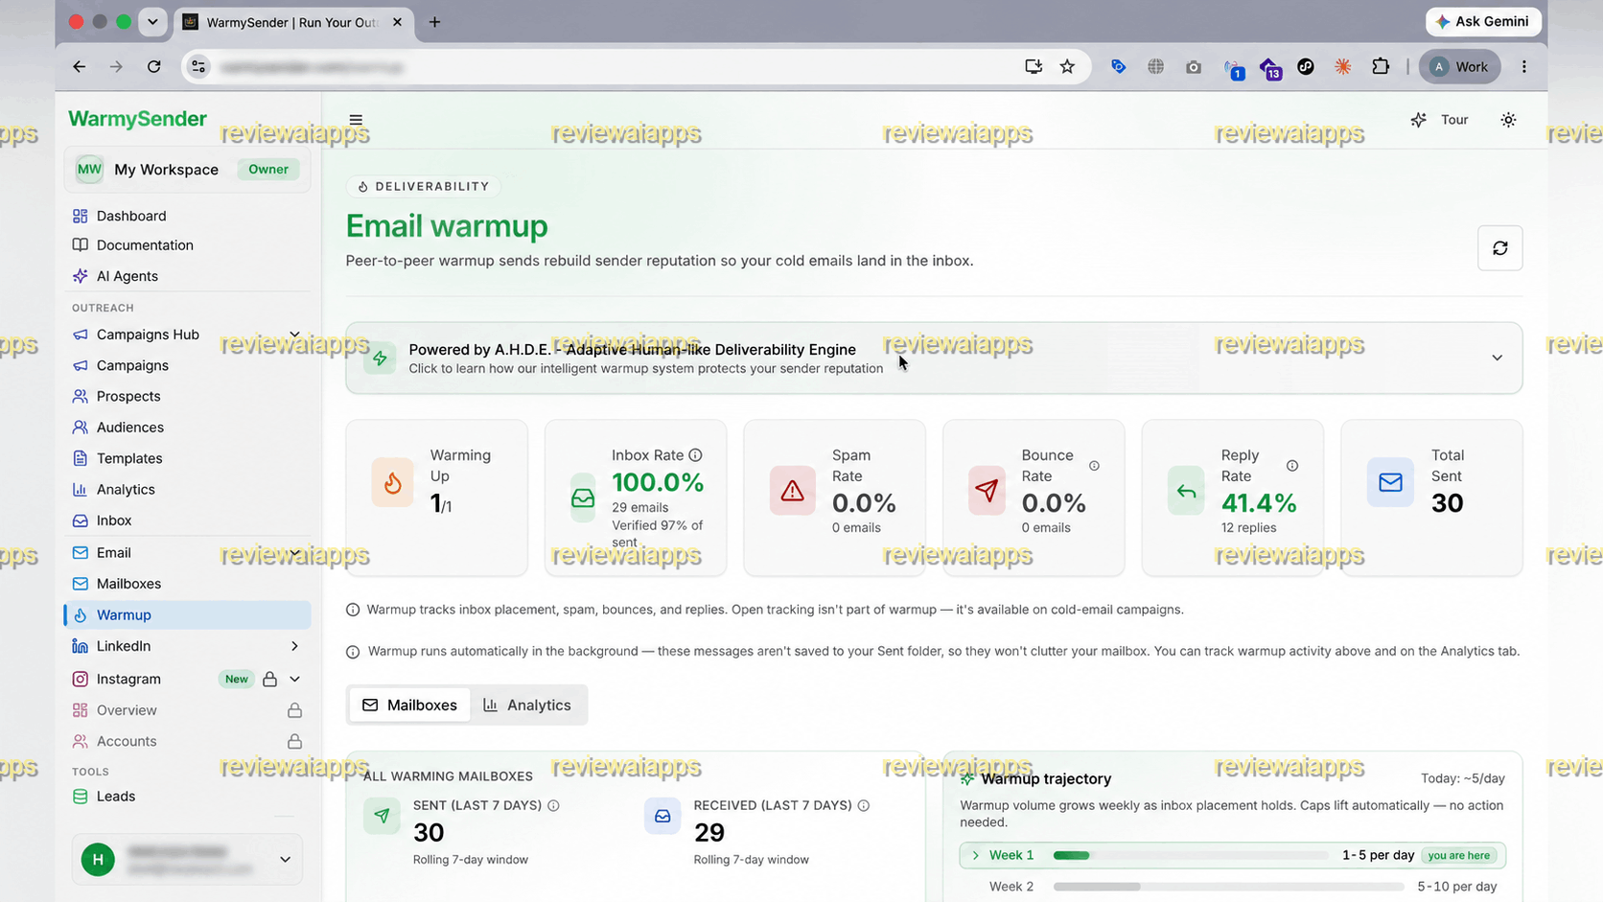This screenshot has height=902, width=1603.
Task: Click the Owner role badge
Action: pos(268,170)
